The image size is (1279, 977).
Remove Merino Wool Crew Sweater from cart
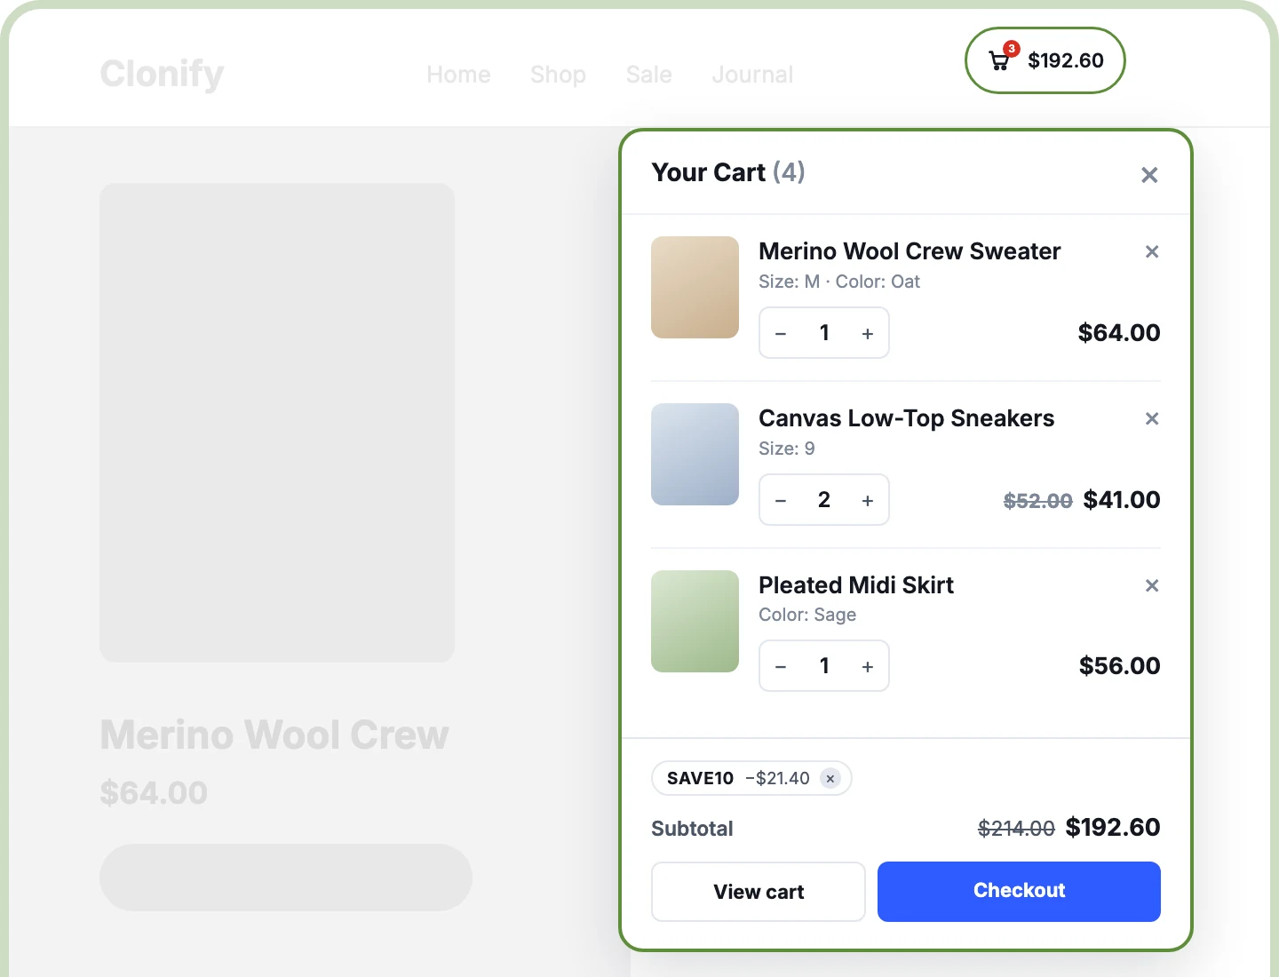[x=1152, y=251]
